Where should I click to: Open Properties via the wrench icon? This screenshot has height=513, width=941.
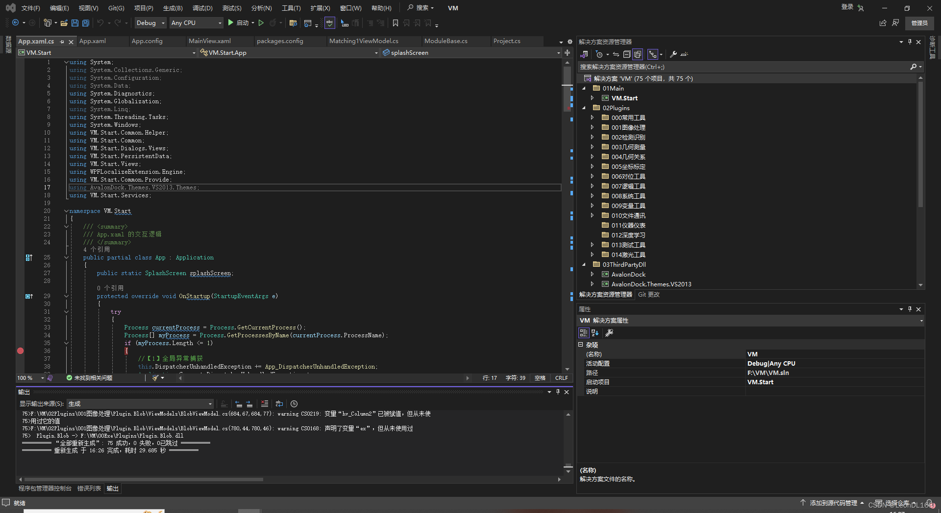click(x=673, y=54)
